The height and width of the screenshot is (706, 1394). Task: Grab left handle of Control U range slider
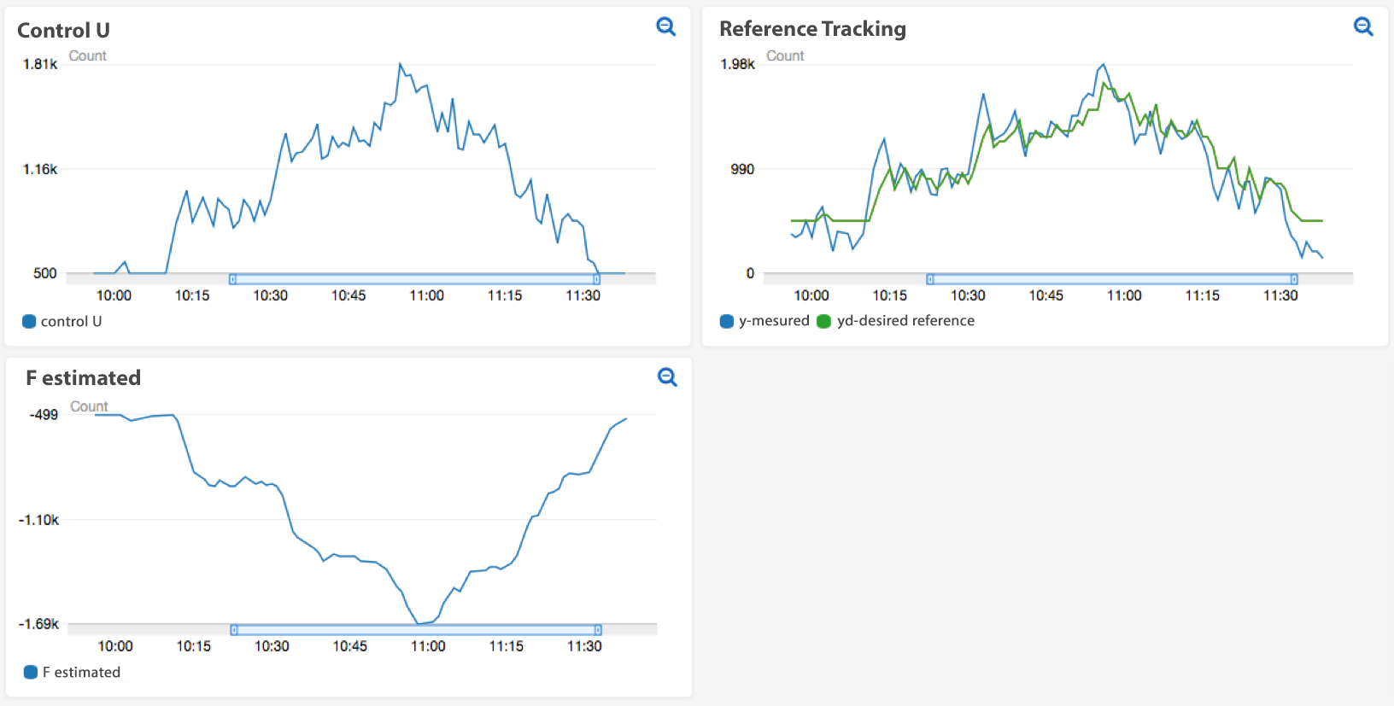point(232,279)
